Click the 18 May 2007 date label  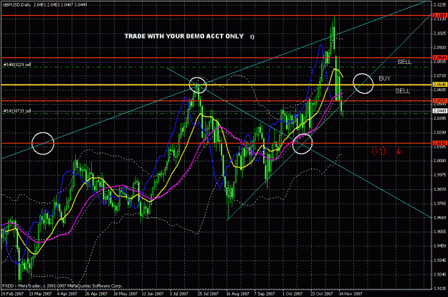[125, 293]
